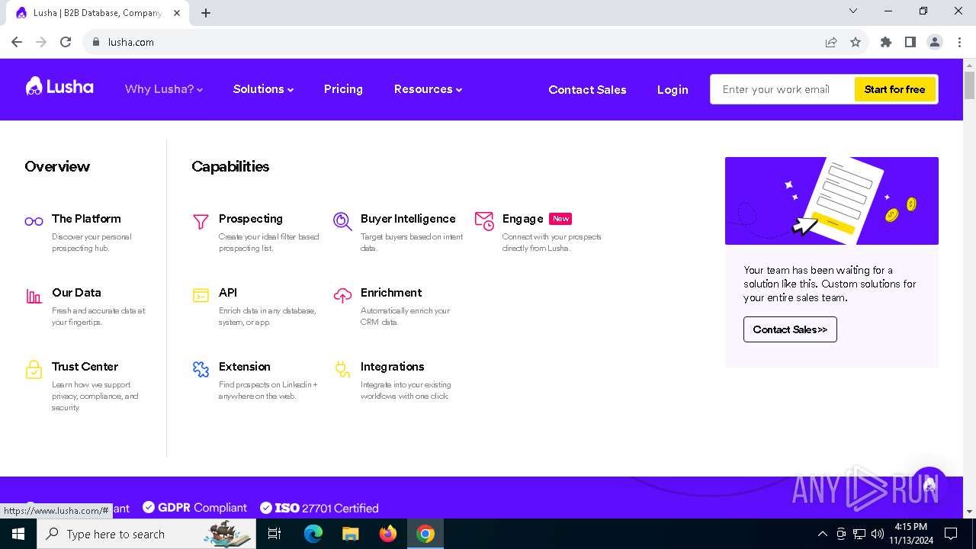Click the Windows taskbar search box
The height and width of the screenshot is (549, 976).
pyautogui.click(x=146, y=534)
